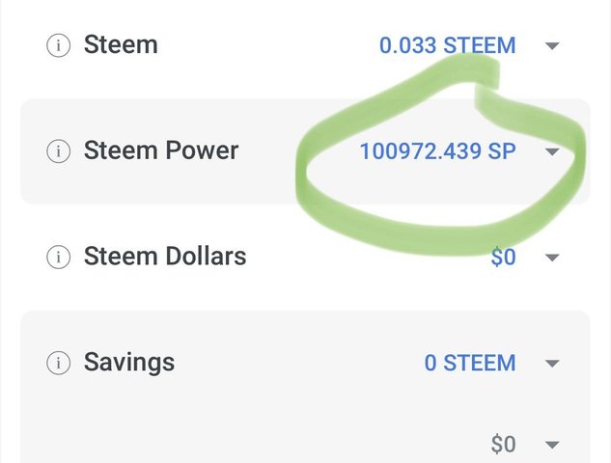Screen dimensions: 611x463
Task: Open the Steem Power dropdown arrow
Action: point(552,151)
